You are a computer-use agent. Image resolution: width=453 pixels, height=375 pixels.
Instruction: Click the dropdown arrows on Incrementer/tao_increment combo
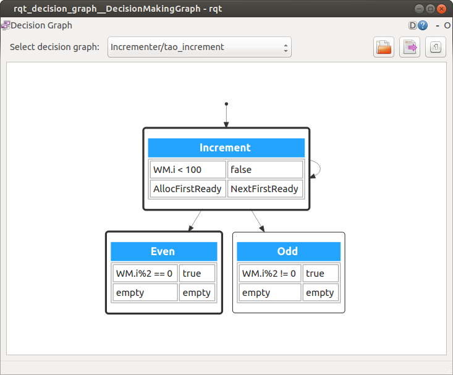tap(286, 47)
